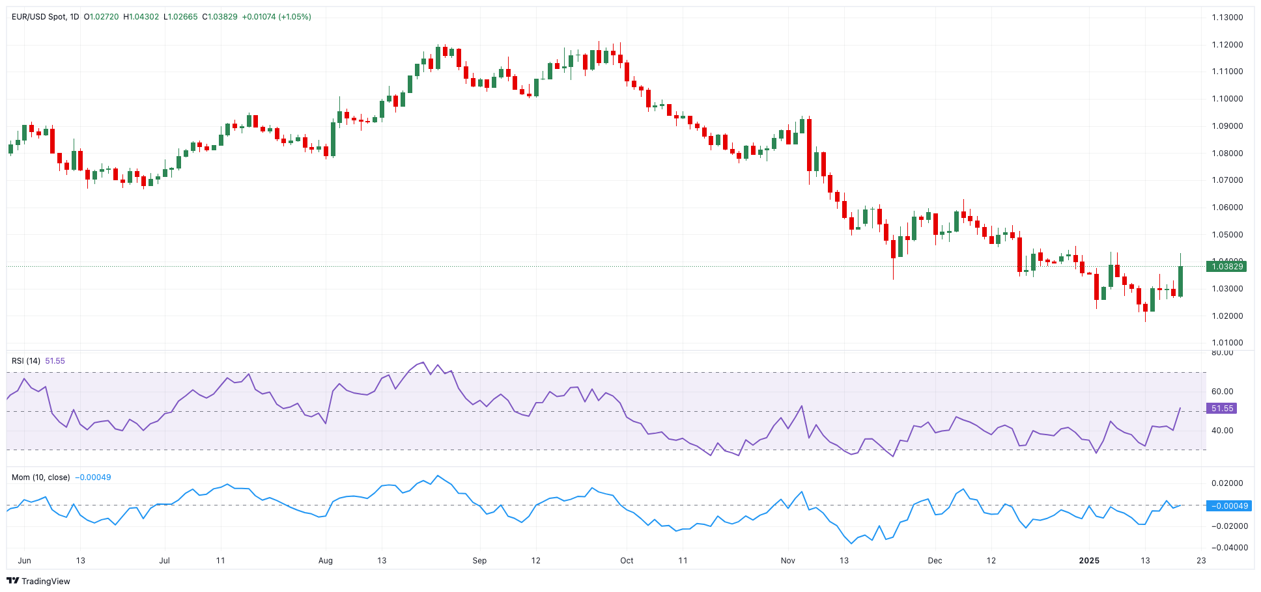Click the Nov label on time axis
This screenshot has height=592, width=1261.
788,560
